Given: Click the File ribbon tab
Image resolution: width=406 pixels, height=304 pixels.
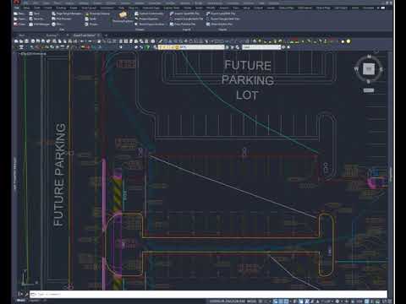Looking at the screenshot, I should coord(17,8).
